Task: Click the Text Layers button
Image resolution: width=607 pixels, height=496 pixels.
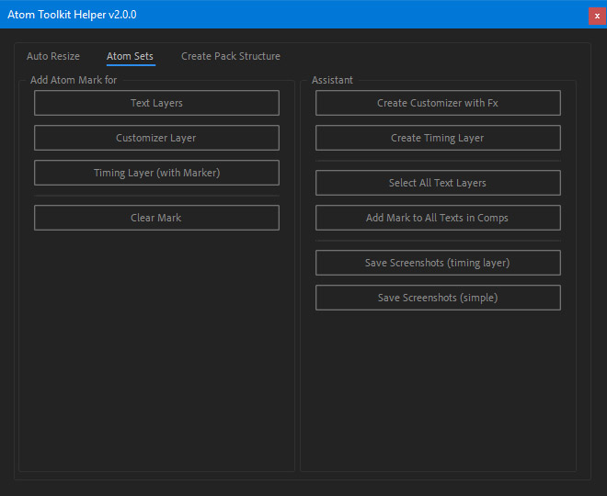Action: click(x=156, y=103)
